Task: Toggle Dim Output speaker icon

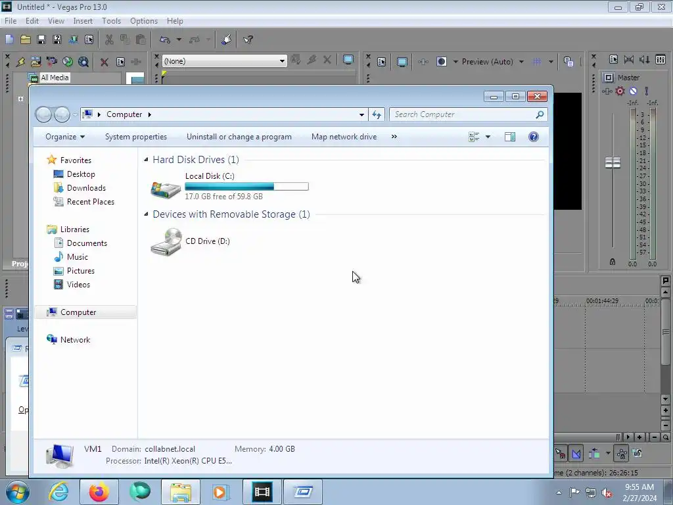Action: click(x=645, y=60)
